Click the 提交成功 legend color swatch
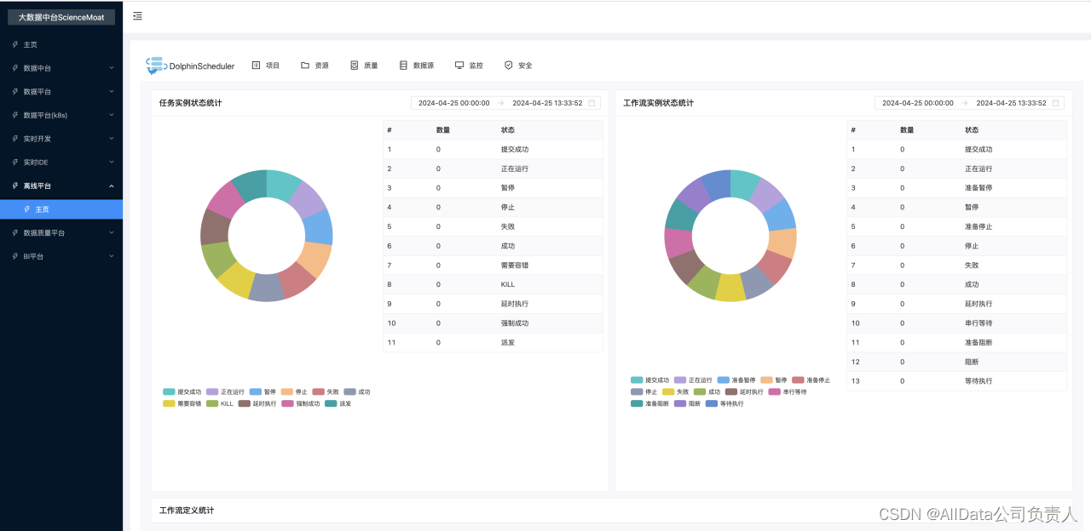This screenshot has height=531, width=1091. click(x=170, y=391)
